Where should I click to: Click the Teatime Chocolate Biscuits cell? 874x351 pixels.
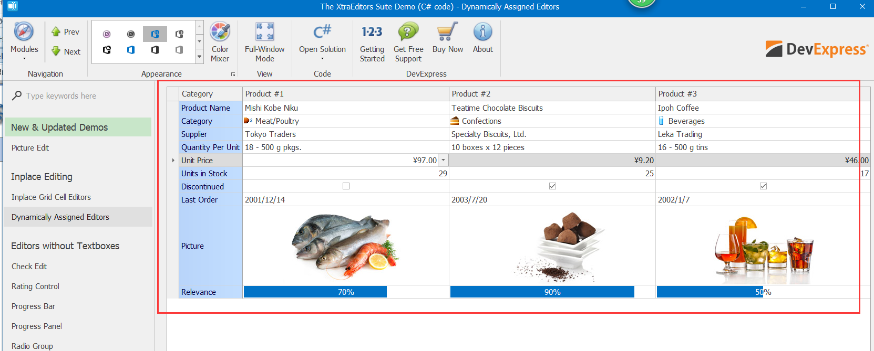pos(552,108)
